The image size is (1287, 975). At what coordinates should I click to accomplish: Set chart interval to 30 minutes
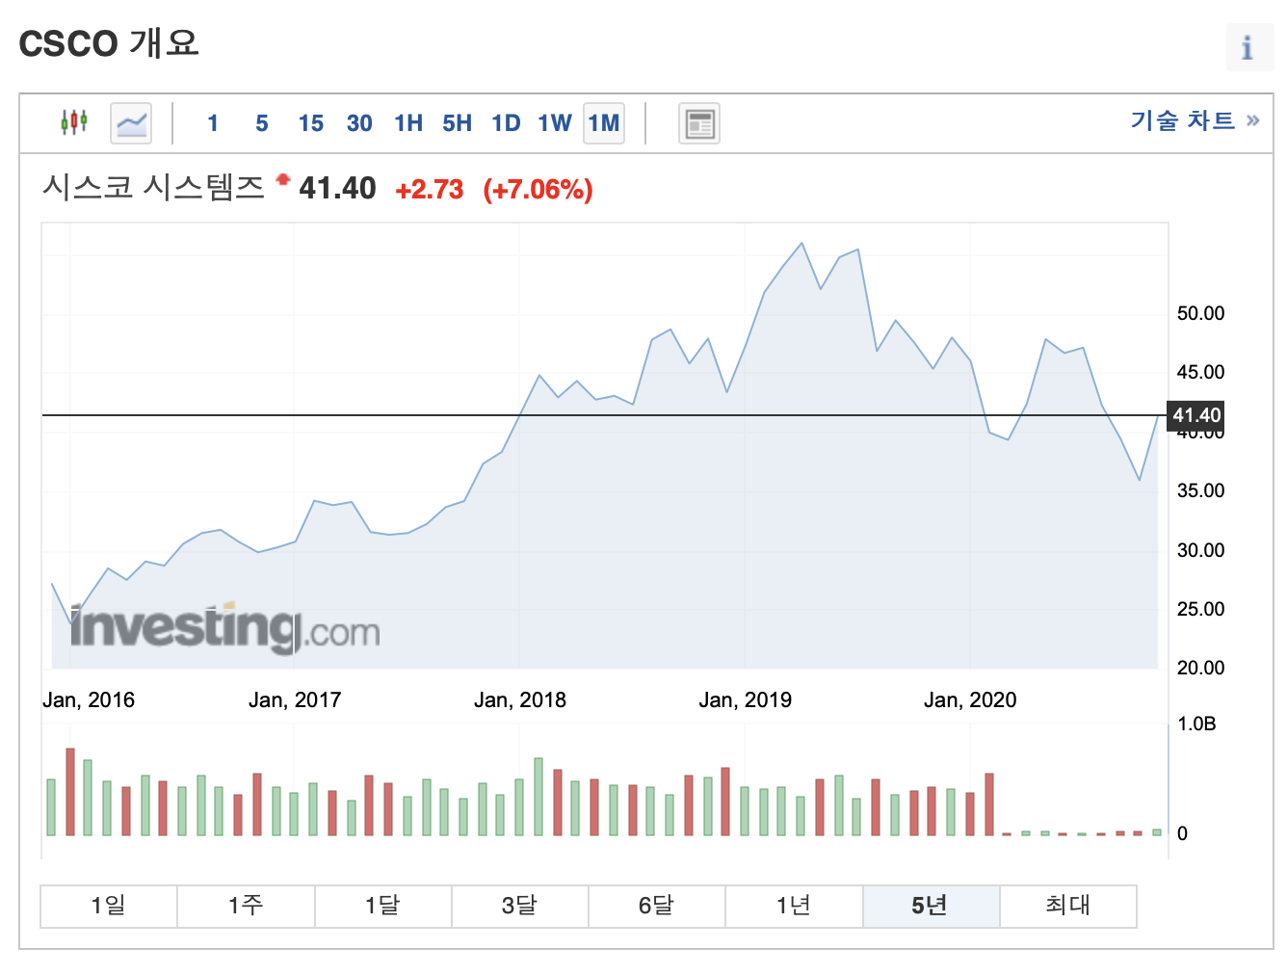click(x=359, y=123)
